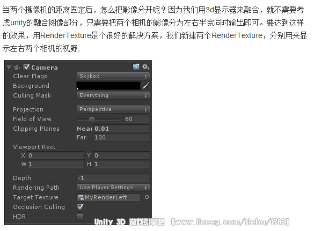Open the Camera component help icon

coord(136,67)
